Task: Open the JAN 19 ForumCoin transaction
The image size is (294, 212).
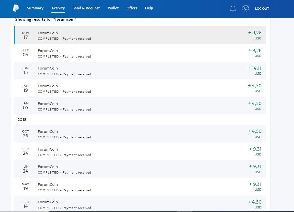Action: tap(140, 88)
